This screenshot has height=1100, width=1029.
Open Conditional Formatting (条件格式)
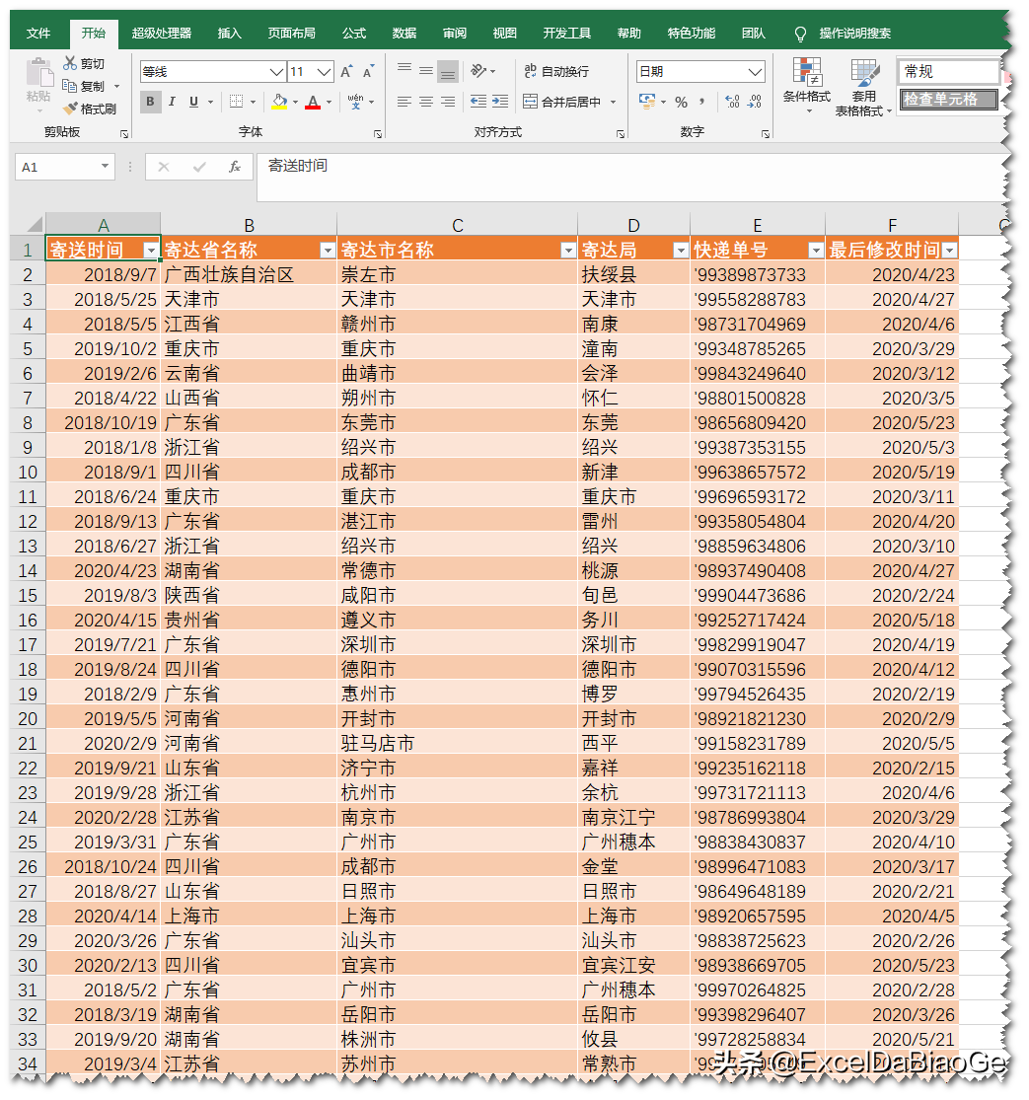point(807,86)
